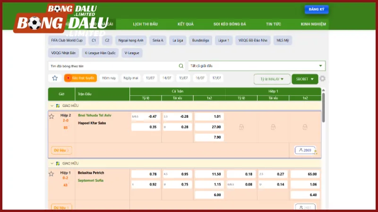378x212 pixels.
Task: Collapse the second GIAO HỮU group
Action: pyautogui.click(x=52, y=163)
